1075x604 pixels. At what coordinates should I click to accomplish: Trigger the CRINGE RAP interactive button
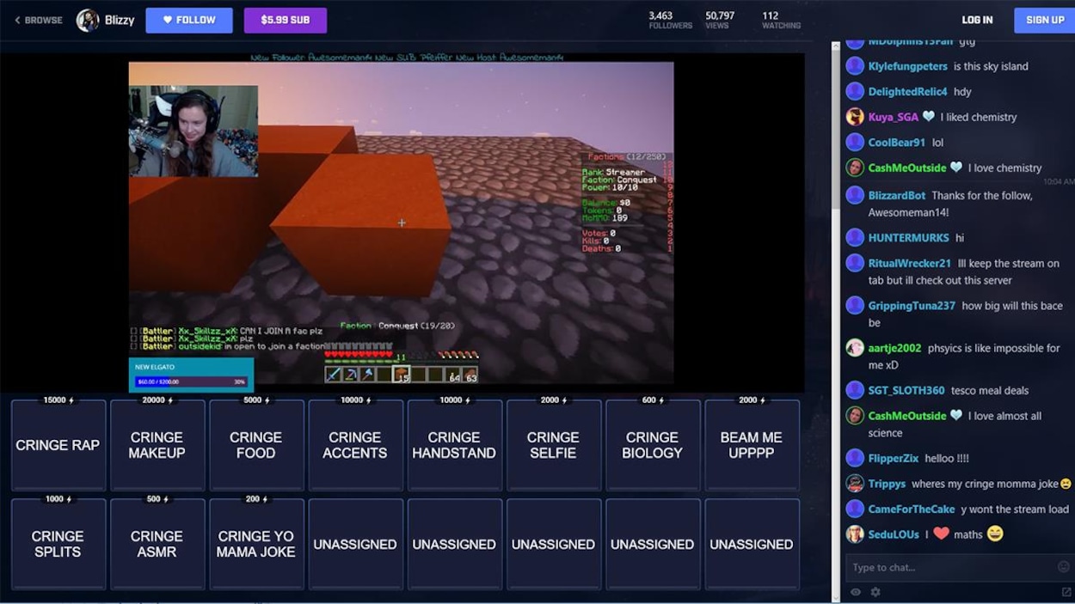pos(58,445)
